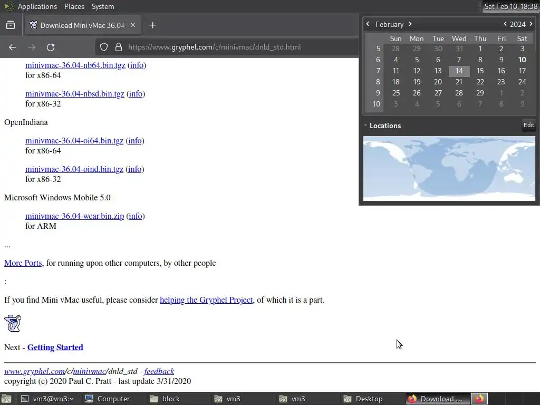
Task: Open info link for nbsd package
Action: click(136, 94)
